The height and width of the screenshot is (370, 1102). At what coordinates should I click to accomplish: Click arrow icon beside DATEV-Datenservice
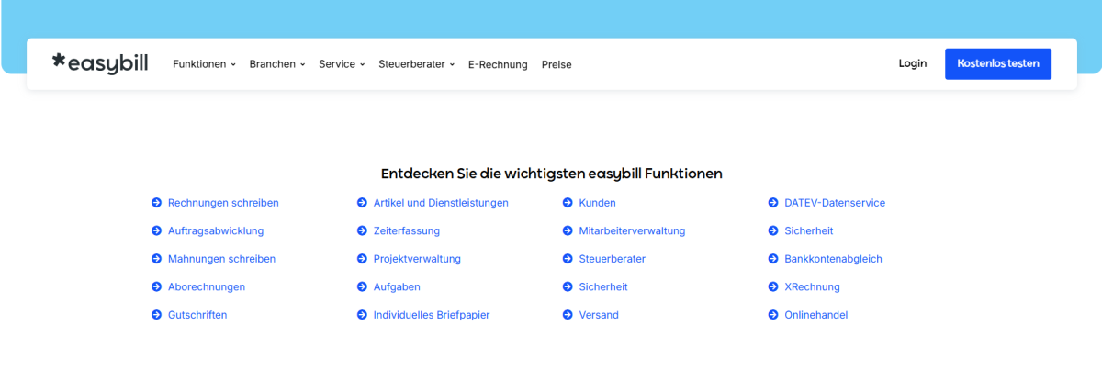point(773,203)
